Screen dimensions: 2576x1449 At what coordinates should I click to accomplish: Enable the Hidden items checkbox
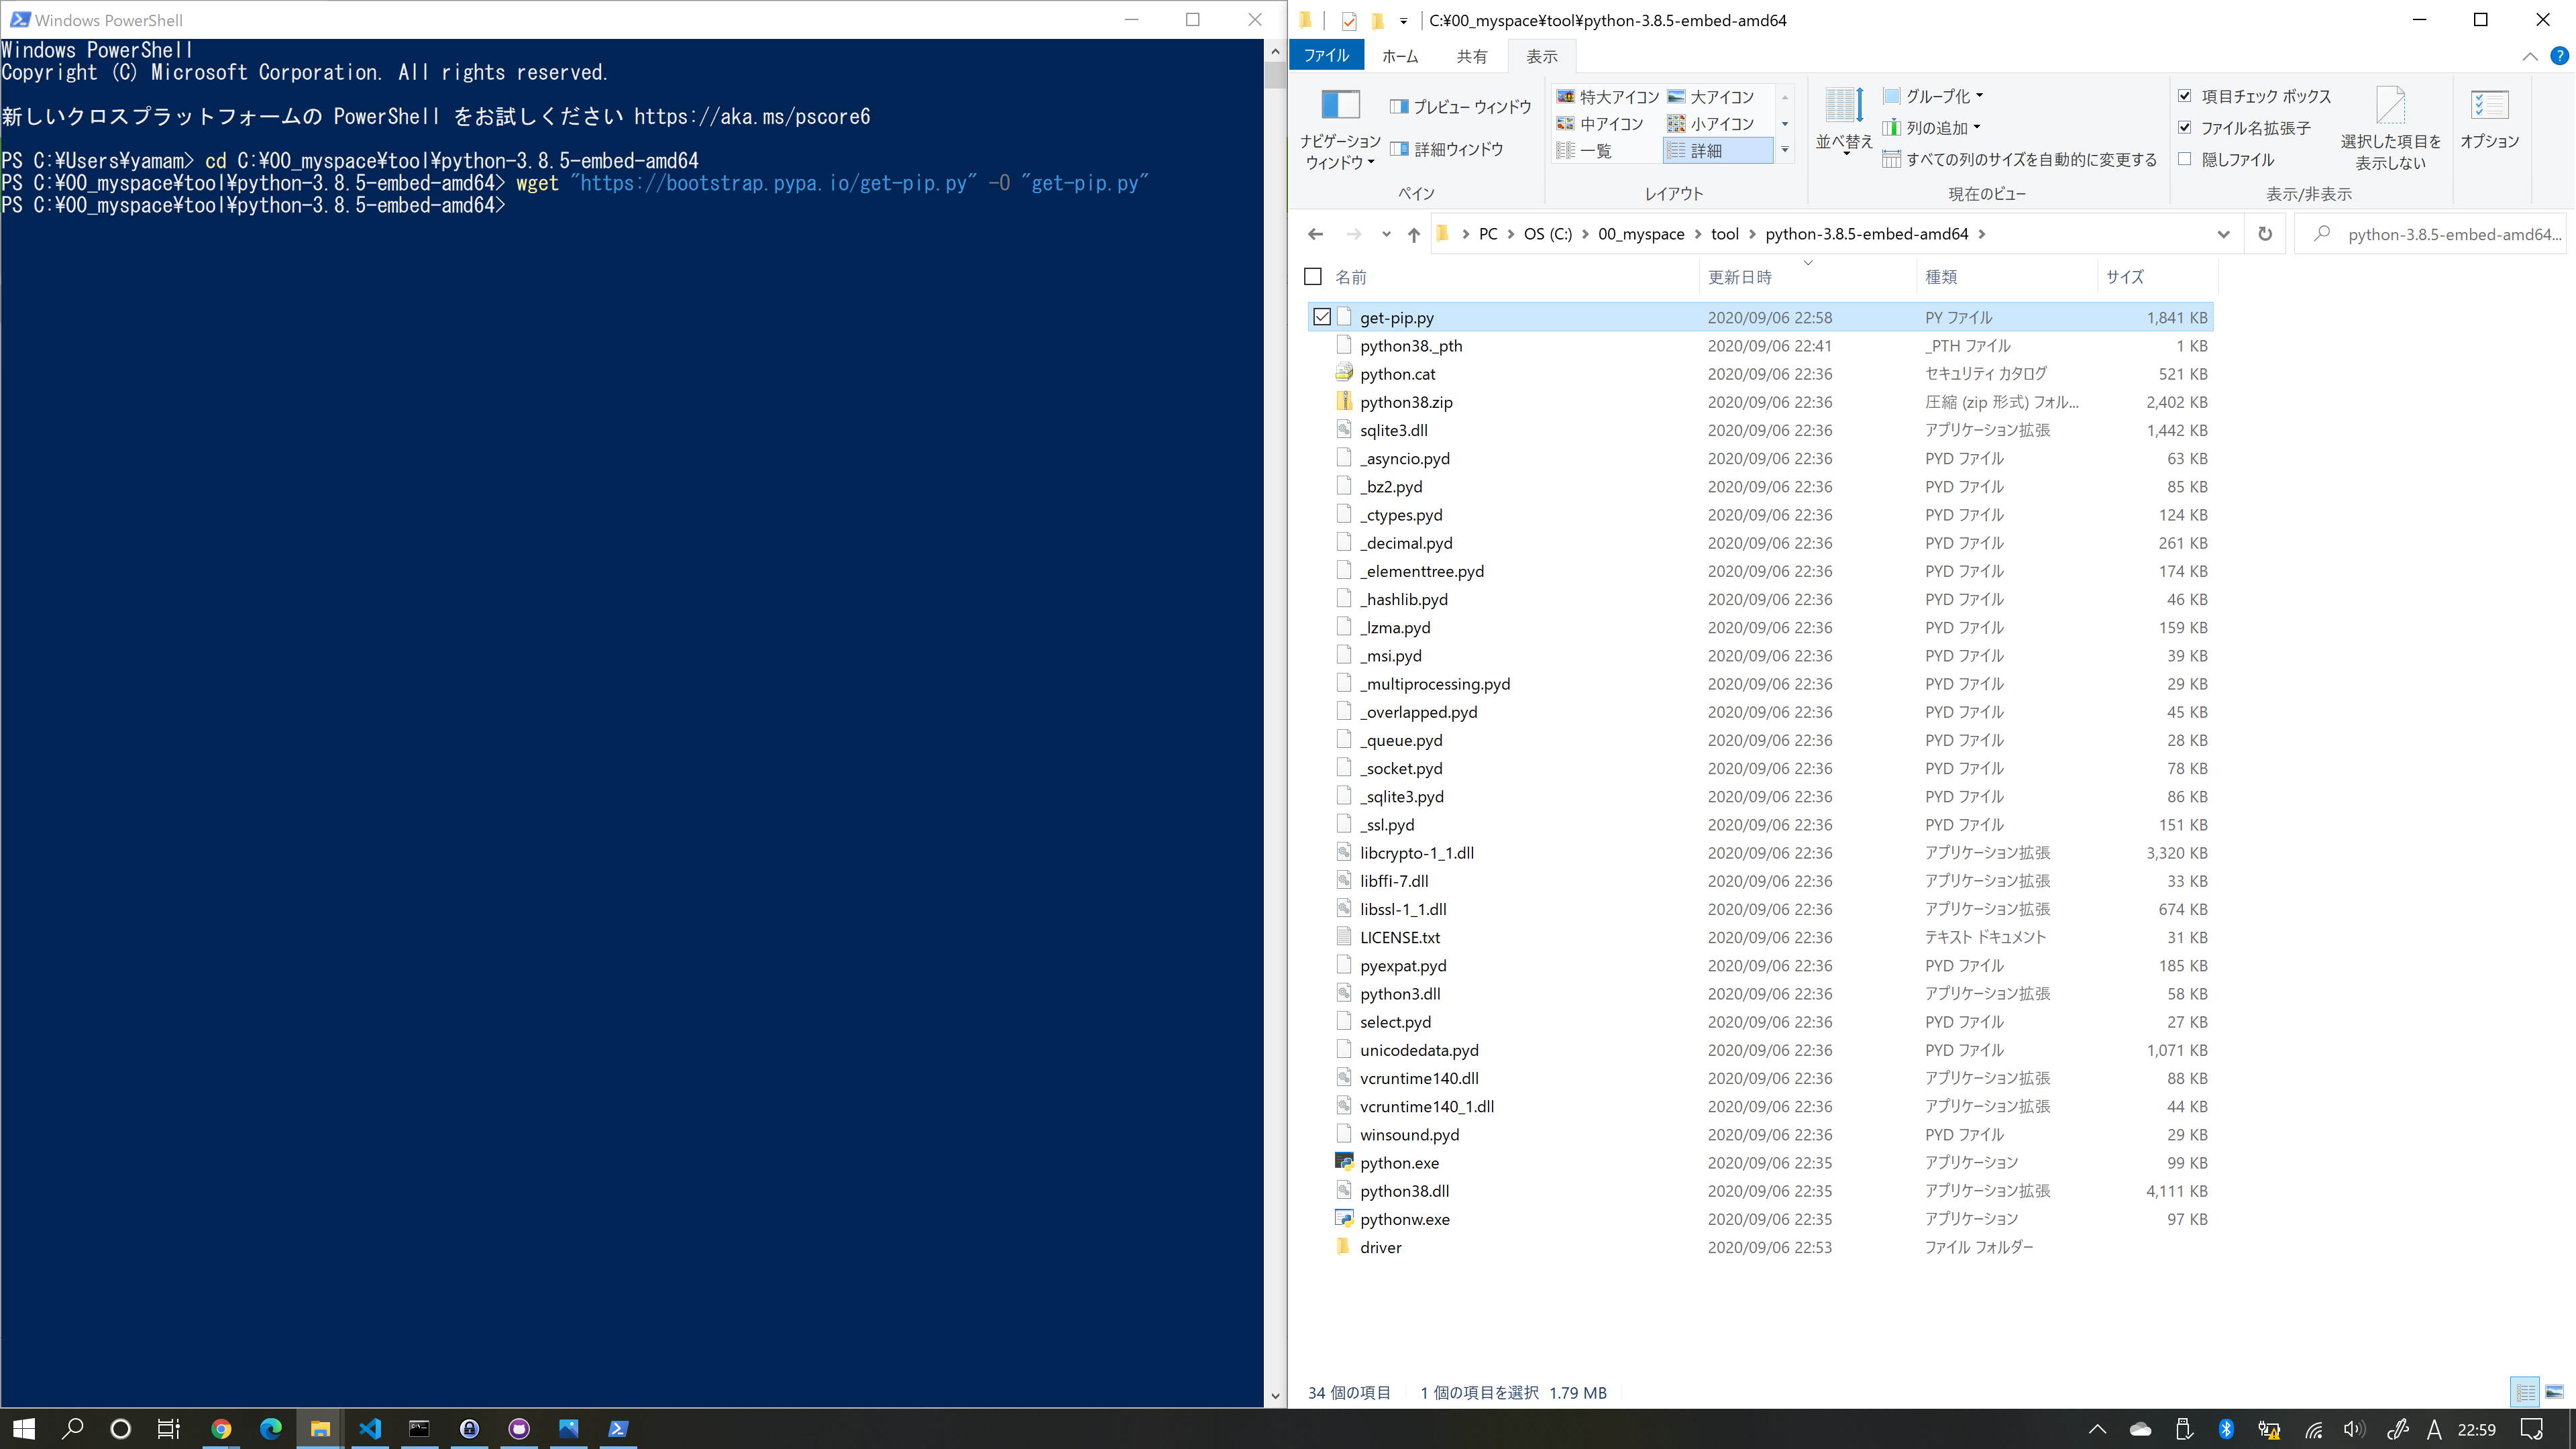pyautogui.click(x=2185, y=160)
